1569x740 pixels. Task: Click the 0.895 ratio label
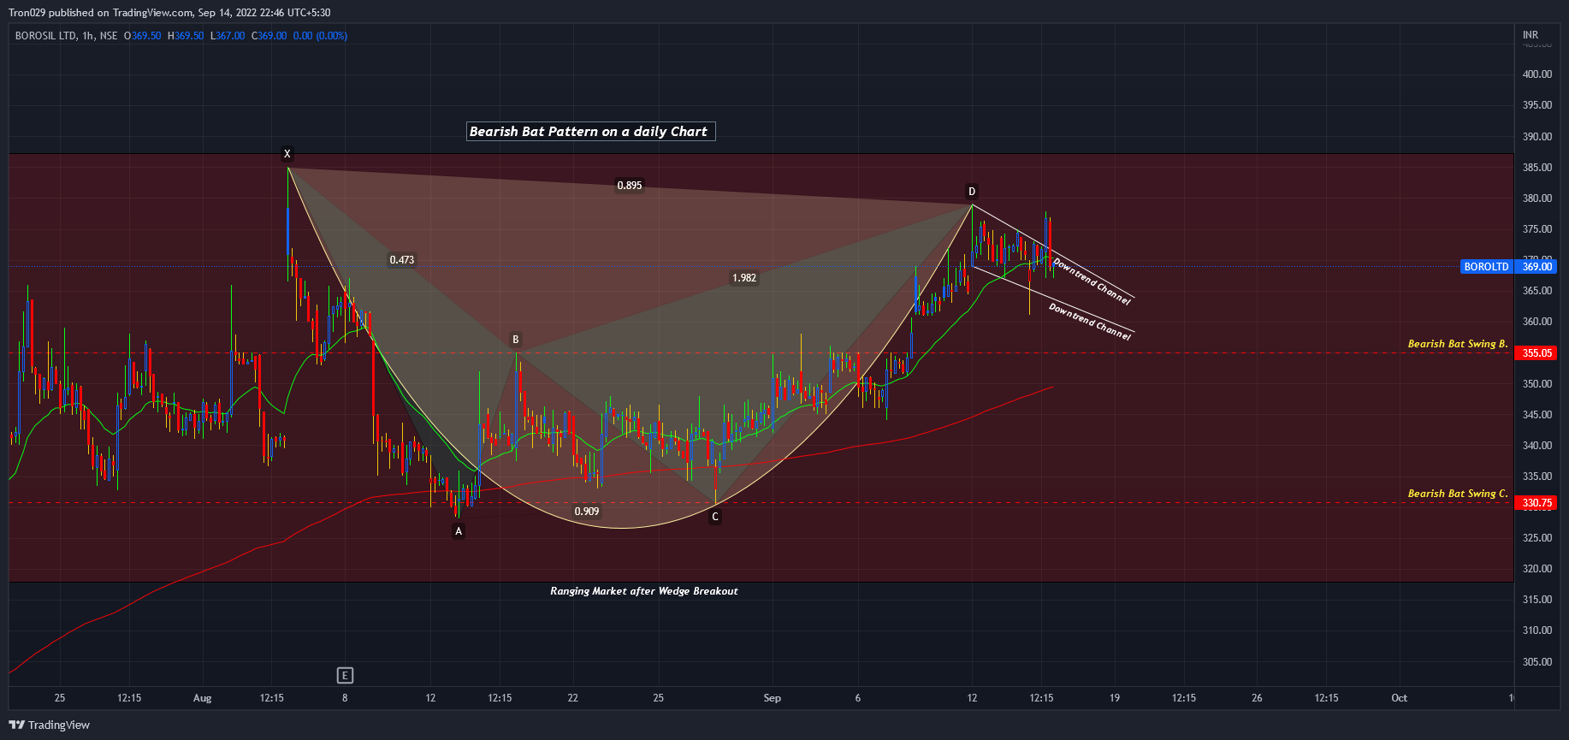pyautogui.click(x=630, y=186)
